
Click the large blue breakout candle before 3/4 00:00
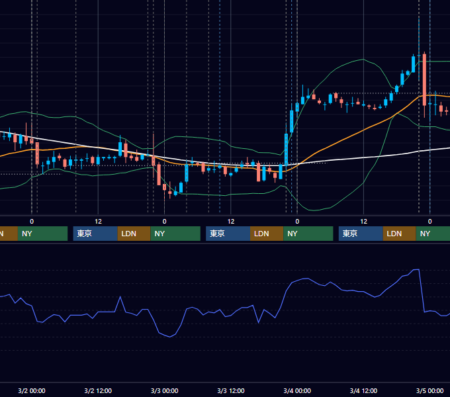coord(286,149)
